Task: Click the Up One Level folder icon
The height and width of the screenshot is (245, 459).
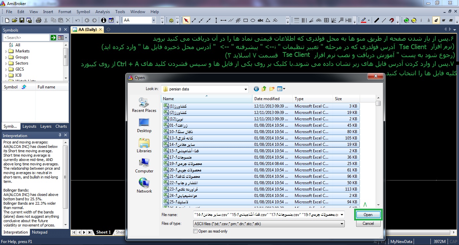Action: pyautogui.click(x=264, y=89)
